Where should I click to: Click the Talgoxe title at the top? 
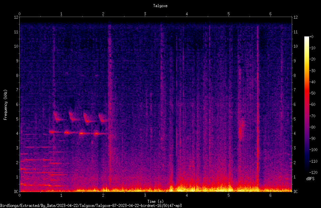(160, 6)
